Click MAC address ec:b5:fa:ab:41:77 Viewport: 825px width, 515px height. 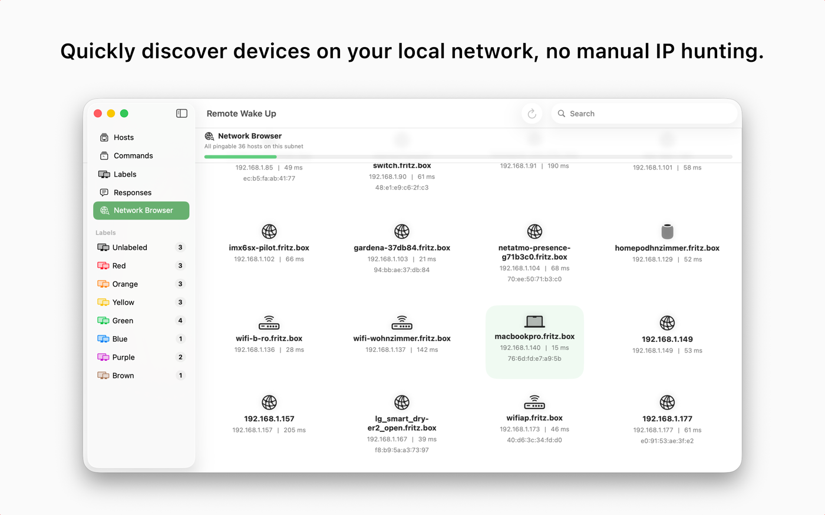tap(269, 178)
